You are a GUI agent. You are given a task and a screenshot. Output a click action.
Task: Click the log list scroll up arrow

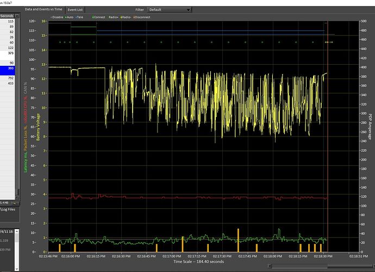pyautogui.click(x=17, y=16)
